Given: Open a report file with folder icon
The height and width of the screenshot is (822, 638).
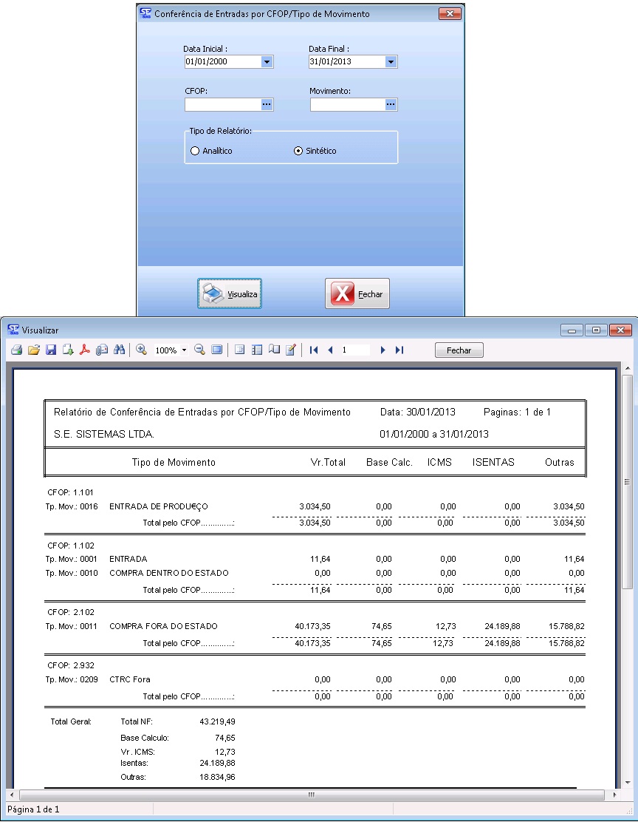Looking at the screenshot, I should (x=33, y=350).
